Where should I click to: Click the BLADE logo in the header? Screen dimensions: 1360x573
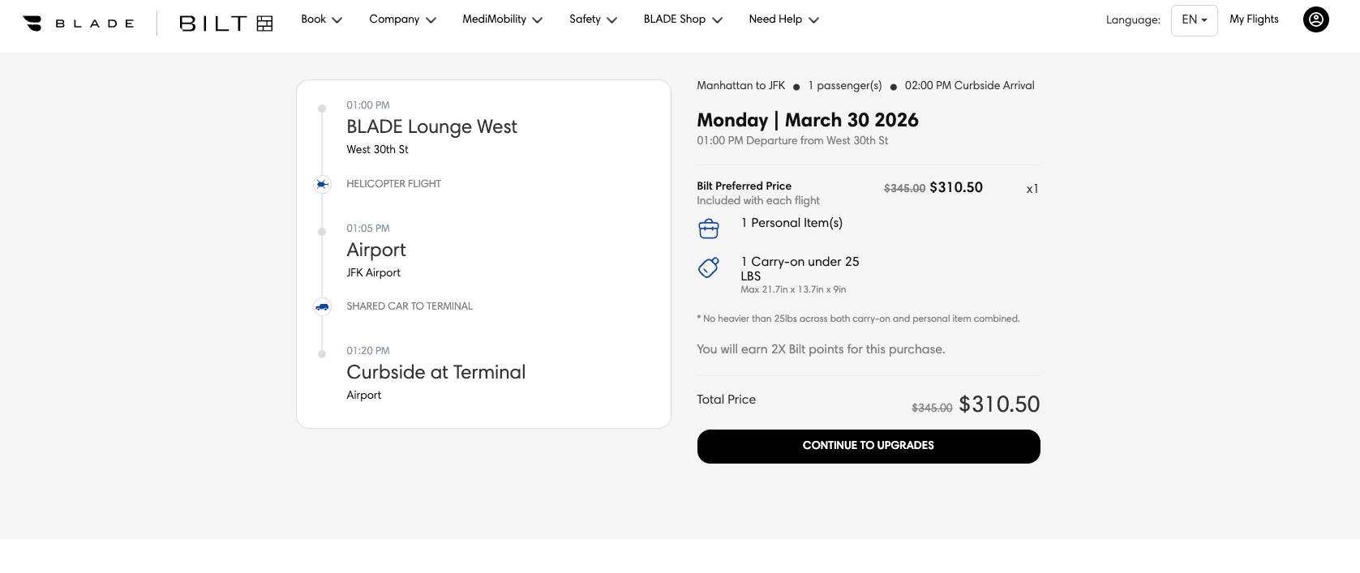click(x=78, y=22)
